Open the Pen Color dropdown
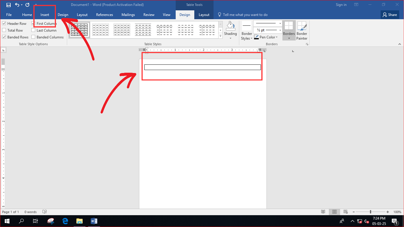This screenshot has height=227, width=404. click(x=266, y=37)
